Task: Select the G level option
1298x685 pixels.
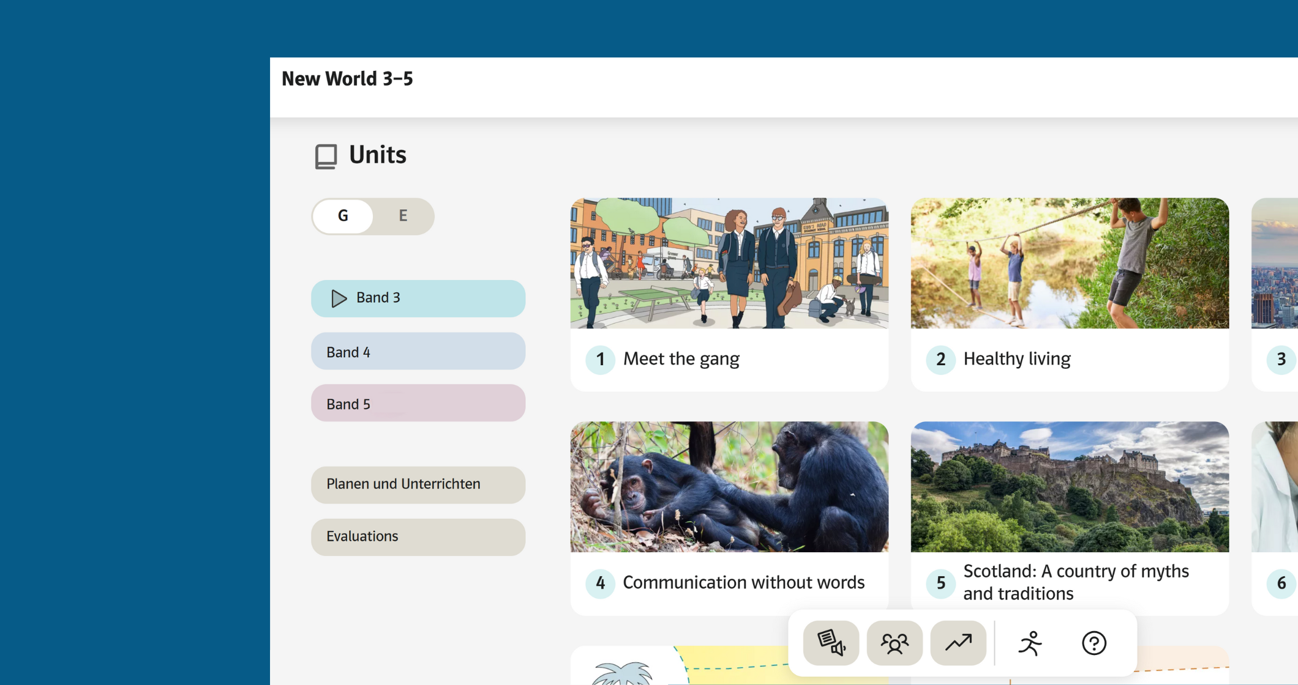Action: tap(343, 216)
